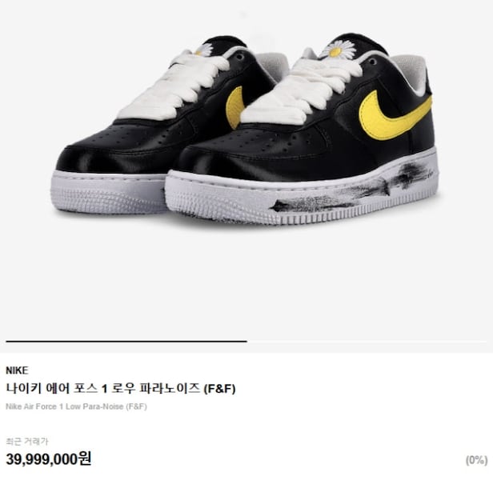Viewport: 493px width, 480px height.
Task: Click the black paint smear on the midsole
Action: 351,190
